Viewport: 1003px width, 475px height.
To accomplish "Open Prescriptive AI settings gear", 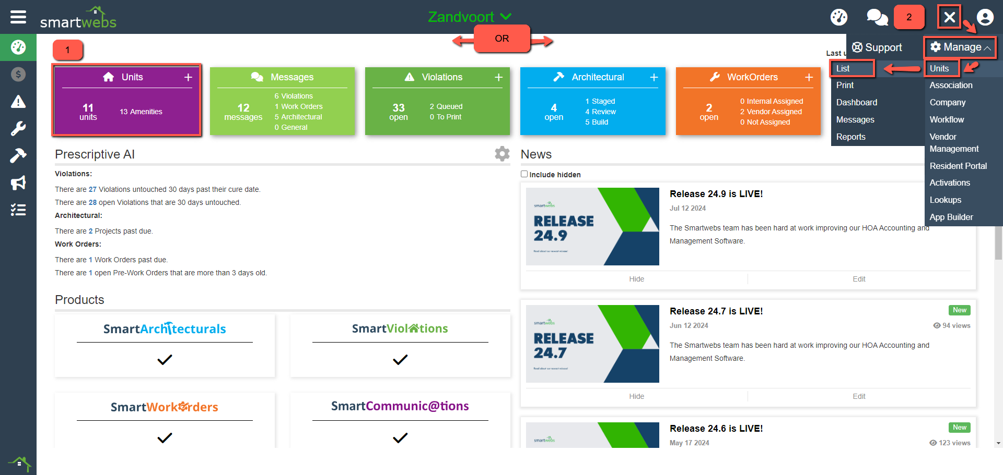I will coord(502,154).
